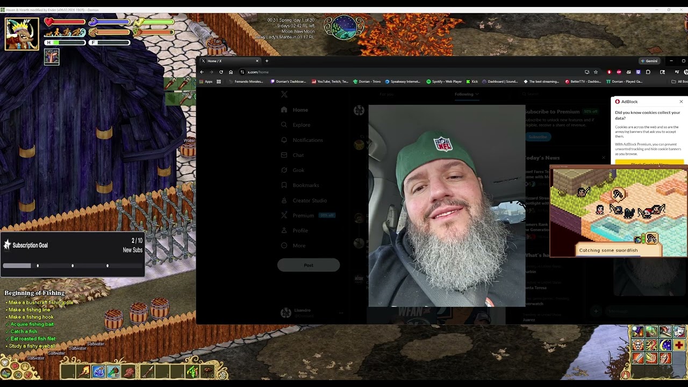Reload the x.com page in browser
The width and height of the screenshot is (688, 387).
click(x=221, y=72)
